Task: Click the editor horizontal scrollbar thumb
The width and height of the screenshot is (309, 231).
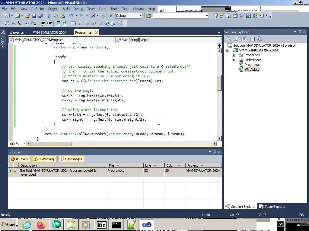Action: 51,144
